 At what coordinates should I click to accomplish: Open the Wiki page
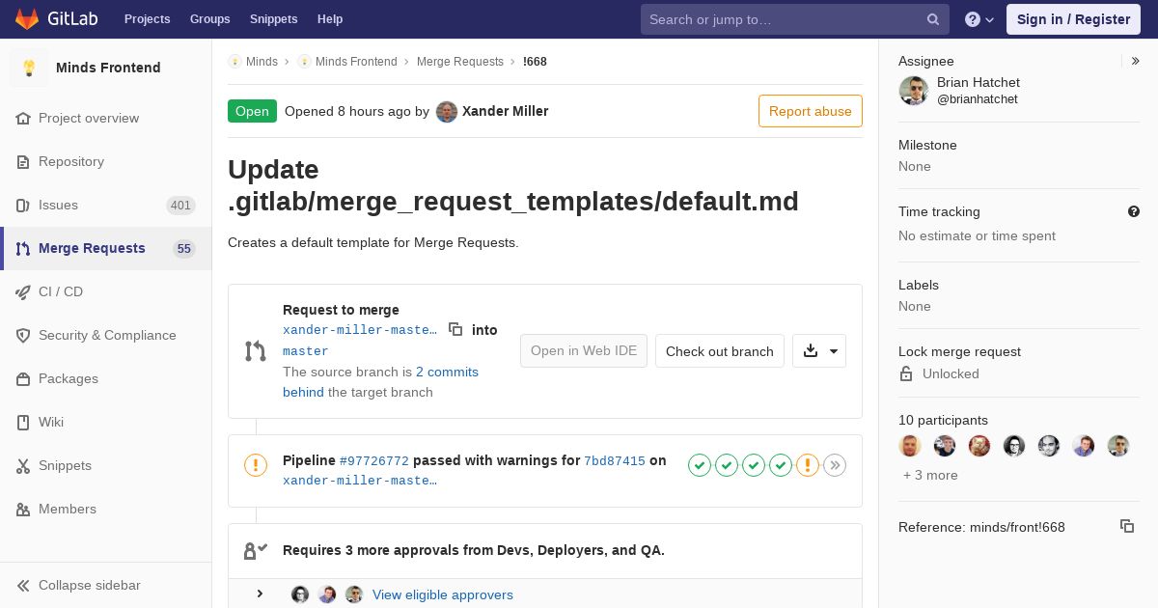106,422
